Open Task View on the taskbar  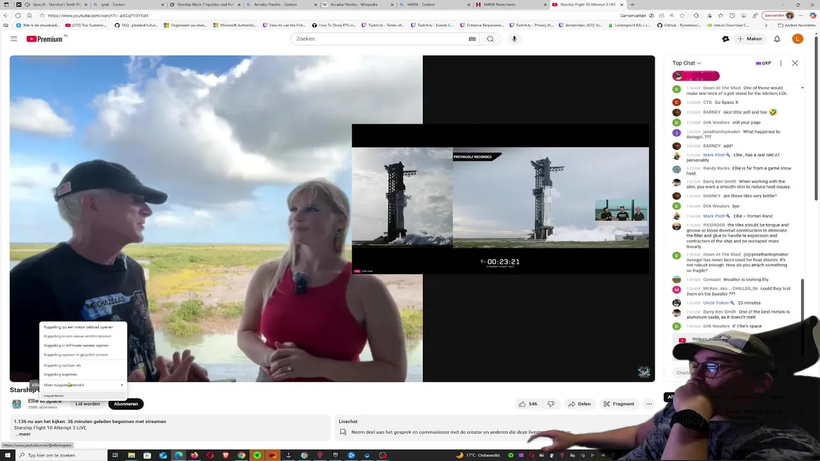tap(115, 455)
